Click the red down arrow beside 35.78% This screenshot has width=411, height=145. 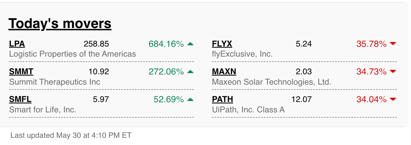pos(393,44)
